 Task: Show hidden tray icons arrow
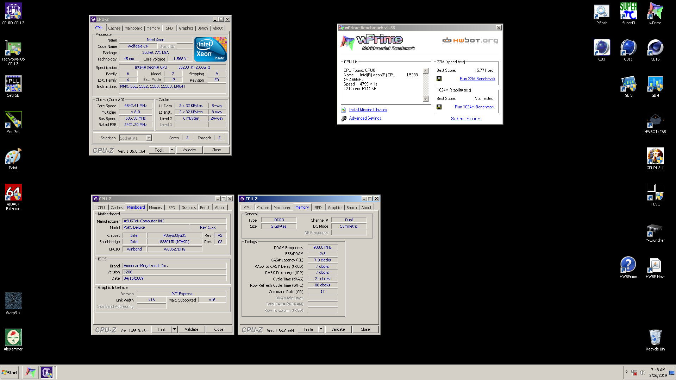tap(626, 372)
